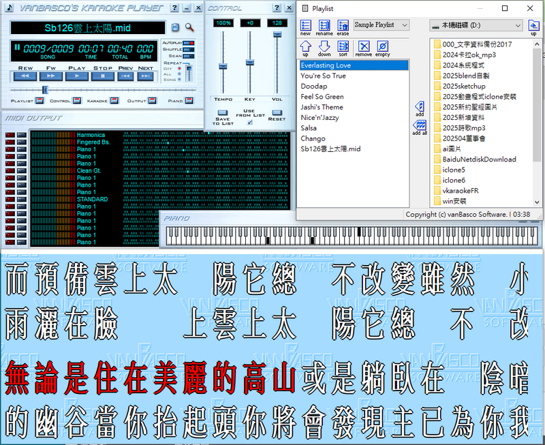Toggle the Output window button
Viewport: 545px width, 445px height.
(152, 101)
